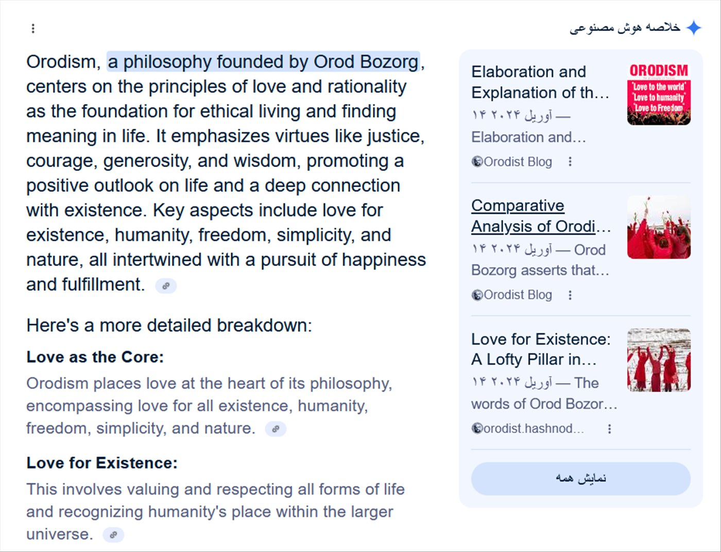Open options for orodist.hashnode source
Screen dimensions: 721x552
(x=609, y=429)
